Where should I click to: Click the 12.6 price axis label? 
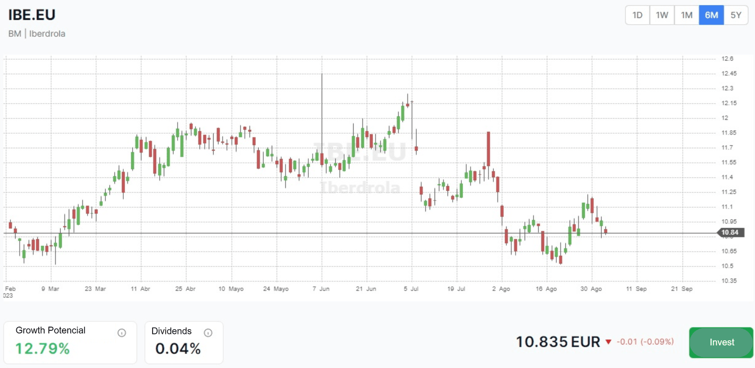(x=728, y=59)
